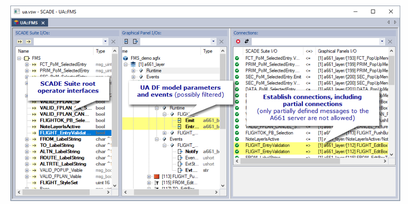Clear the Connections filter field
The height and width of the screenshot is (204, 408).
(x=390, y=42)
